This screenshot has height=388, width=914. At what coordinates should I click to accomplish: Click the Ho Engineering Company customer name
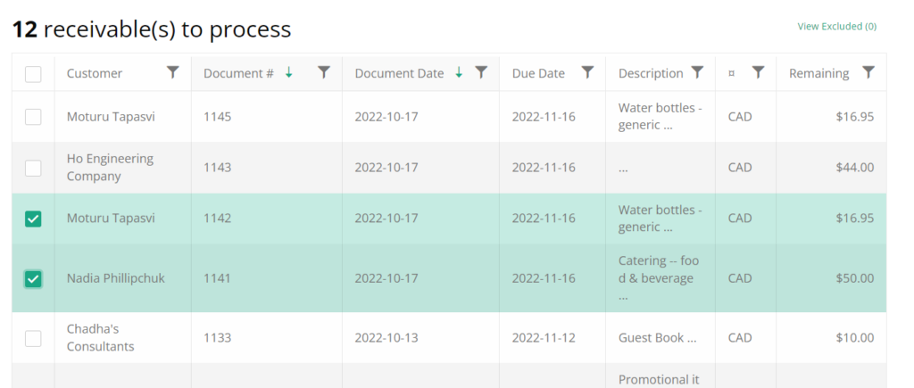pos(110,167)
